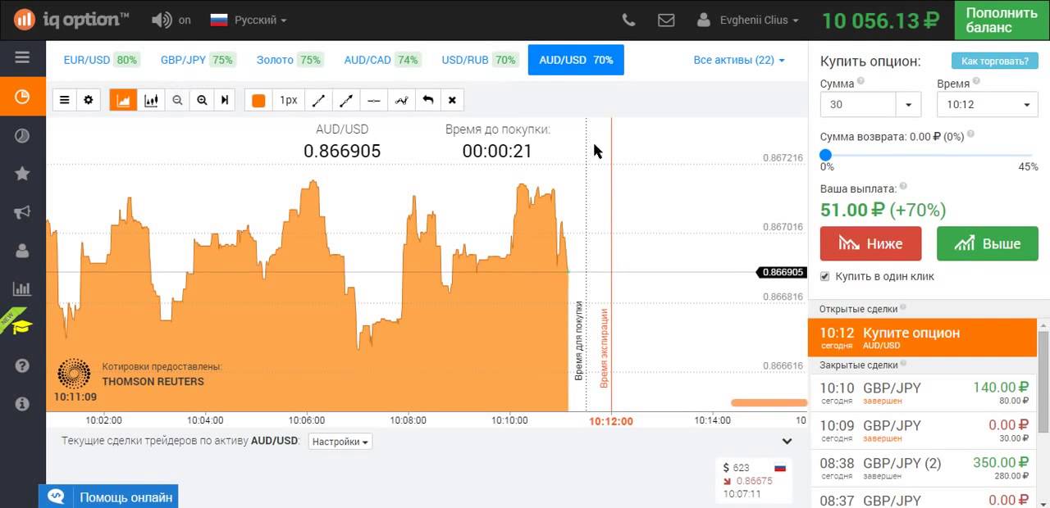The image size is (1050, 508).
Task: Jump chart to latest with skip icon
Action: click(225, 100)
